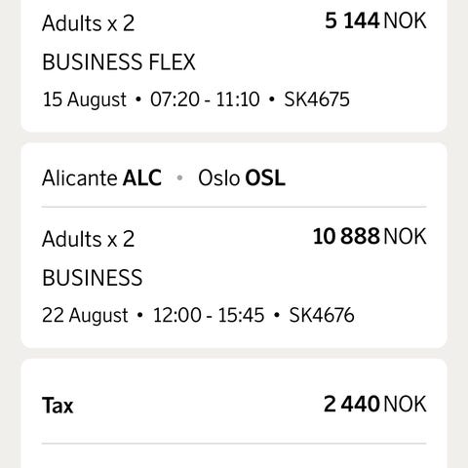Select the BUSINESS FLEX fare label
468x468 pixels.
[119, 61]
